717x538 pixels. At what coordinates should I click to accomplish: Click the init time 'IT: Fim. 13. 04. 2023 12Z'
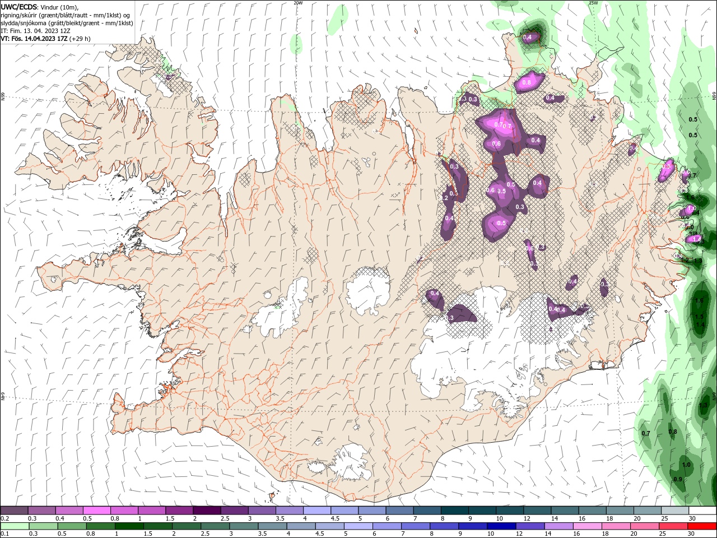[x=36, y=31]
